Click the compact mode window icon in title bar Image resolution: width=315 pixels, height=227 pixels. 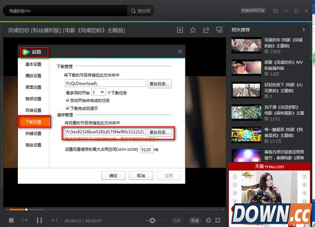[x=276, y=11]
